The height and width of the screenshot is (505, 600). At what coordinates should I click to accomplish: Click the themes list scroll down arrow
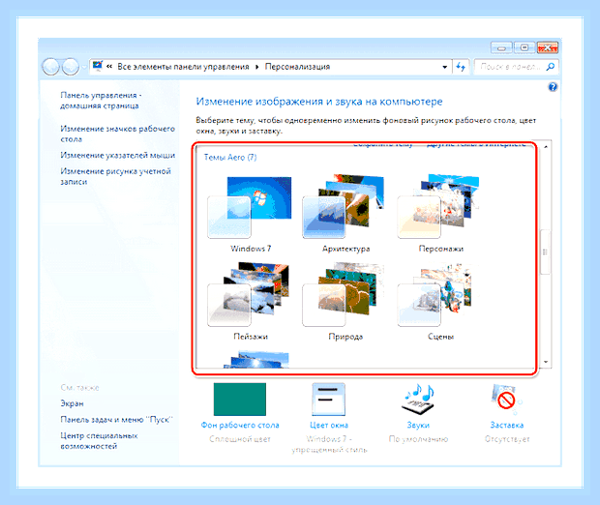(546, 362)
